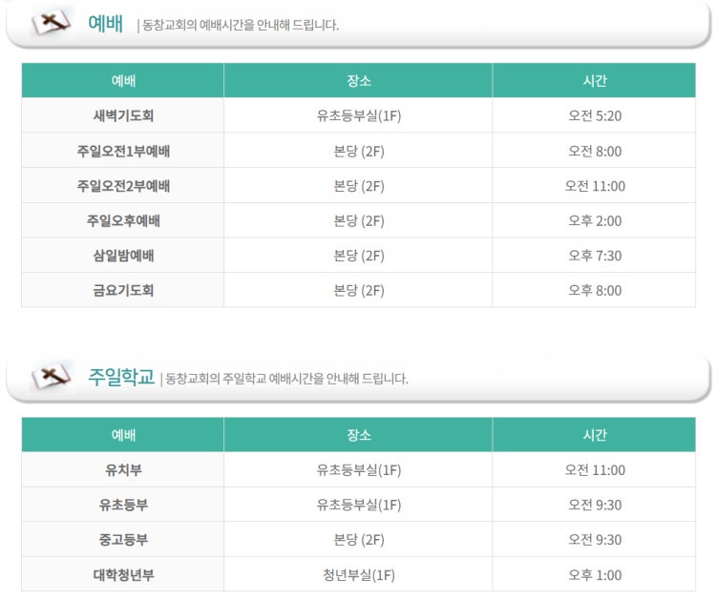
Task: Click 삼일밤예배 place cell 본당 (2F)
Action: point(359,256)
